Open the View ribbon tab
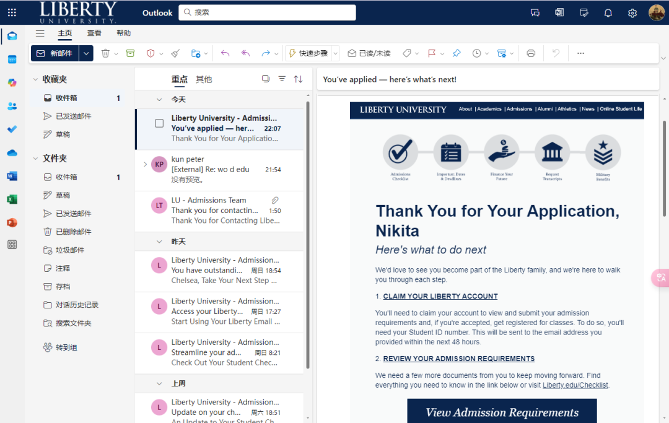Screen dimensions: 669x423 click(x=94, y=33)
